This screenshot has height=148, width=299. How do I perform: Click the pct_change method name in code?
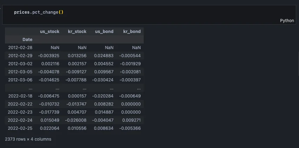click(45, 13)
